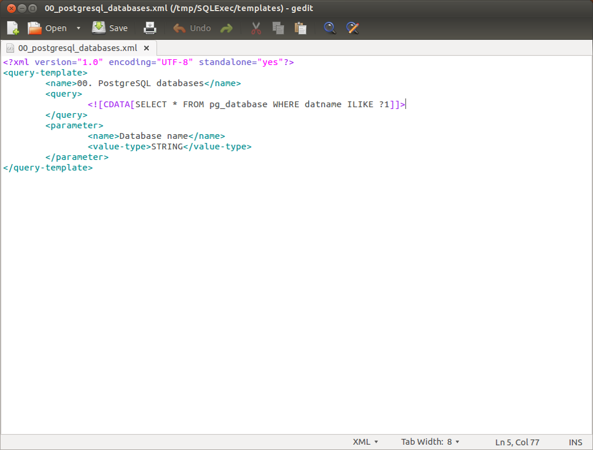Expand the recent files arrow beside Open
The width and height of the screenshot is (593, 450).
79,28
